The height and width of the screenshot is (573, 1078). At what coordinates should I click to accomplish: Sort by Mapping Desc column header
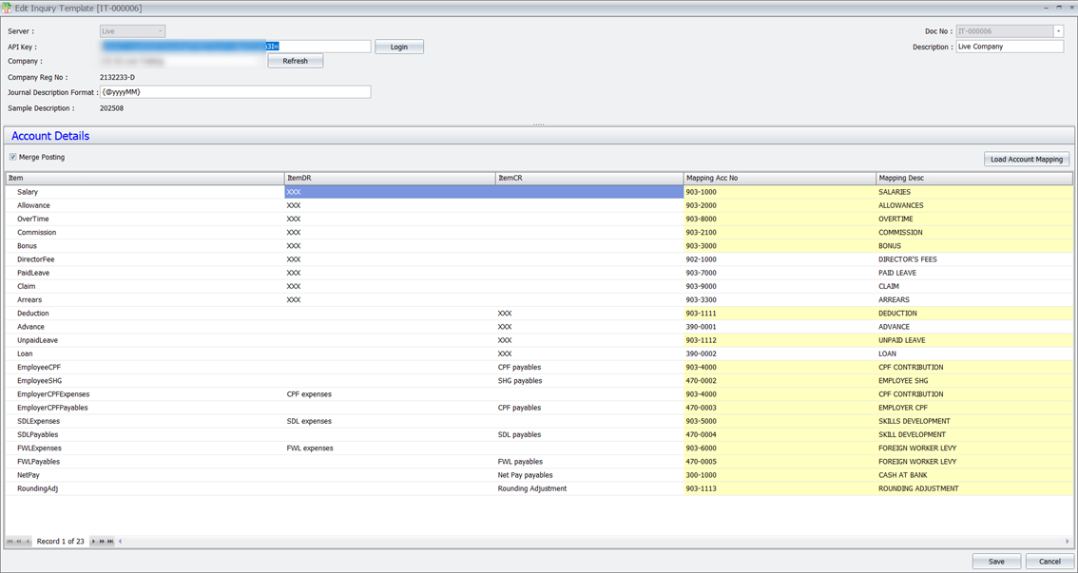click(974, 178)
